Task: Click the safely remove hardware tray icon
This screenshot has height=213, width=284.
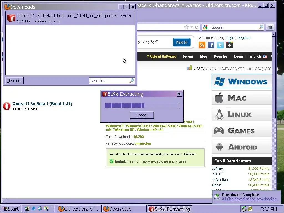Action: coord(244,209)
